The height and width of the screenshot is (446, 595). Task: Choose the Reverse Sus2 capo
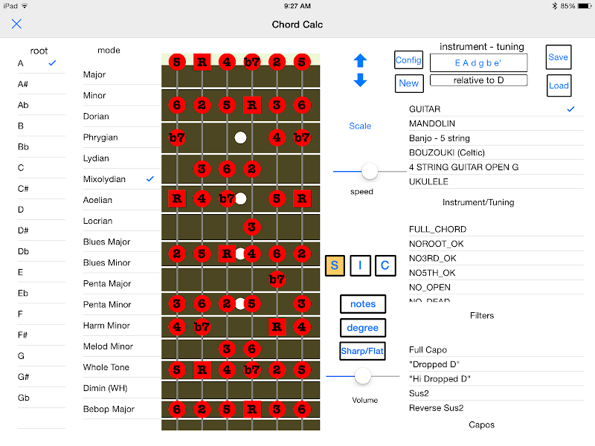coord(496,408)
